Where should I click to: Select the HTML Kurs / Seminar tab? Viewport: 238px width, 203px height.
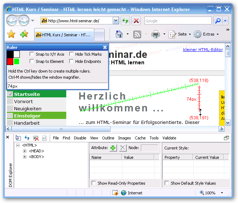[64, 35]
